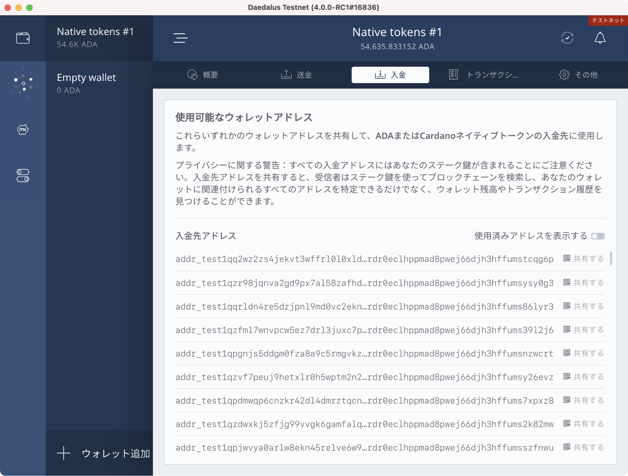Image resolution: width=628 pixels, height=476 pixels.
Task: Open the ITN rewards redemption piggy icon
Action: pos(23,129)
